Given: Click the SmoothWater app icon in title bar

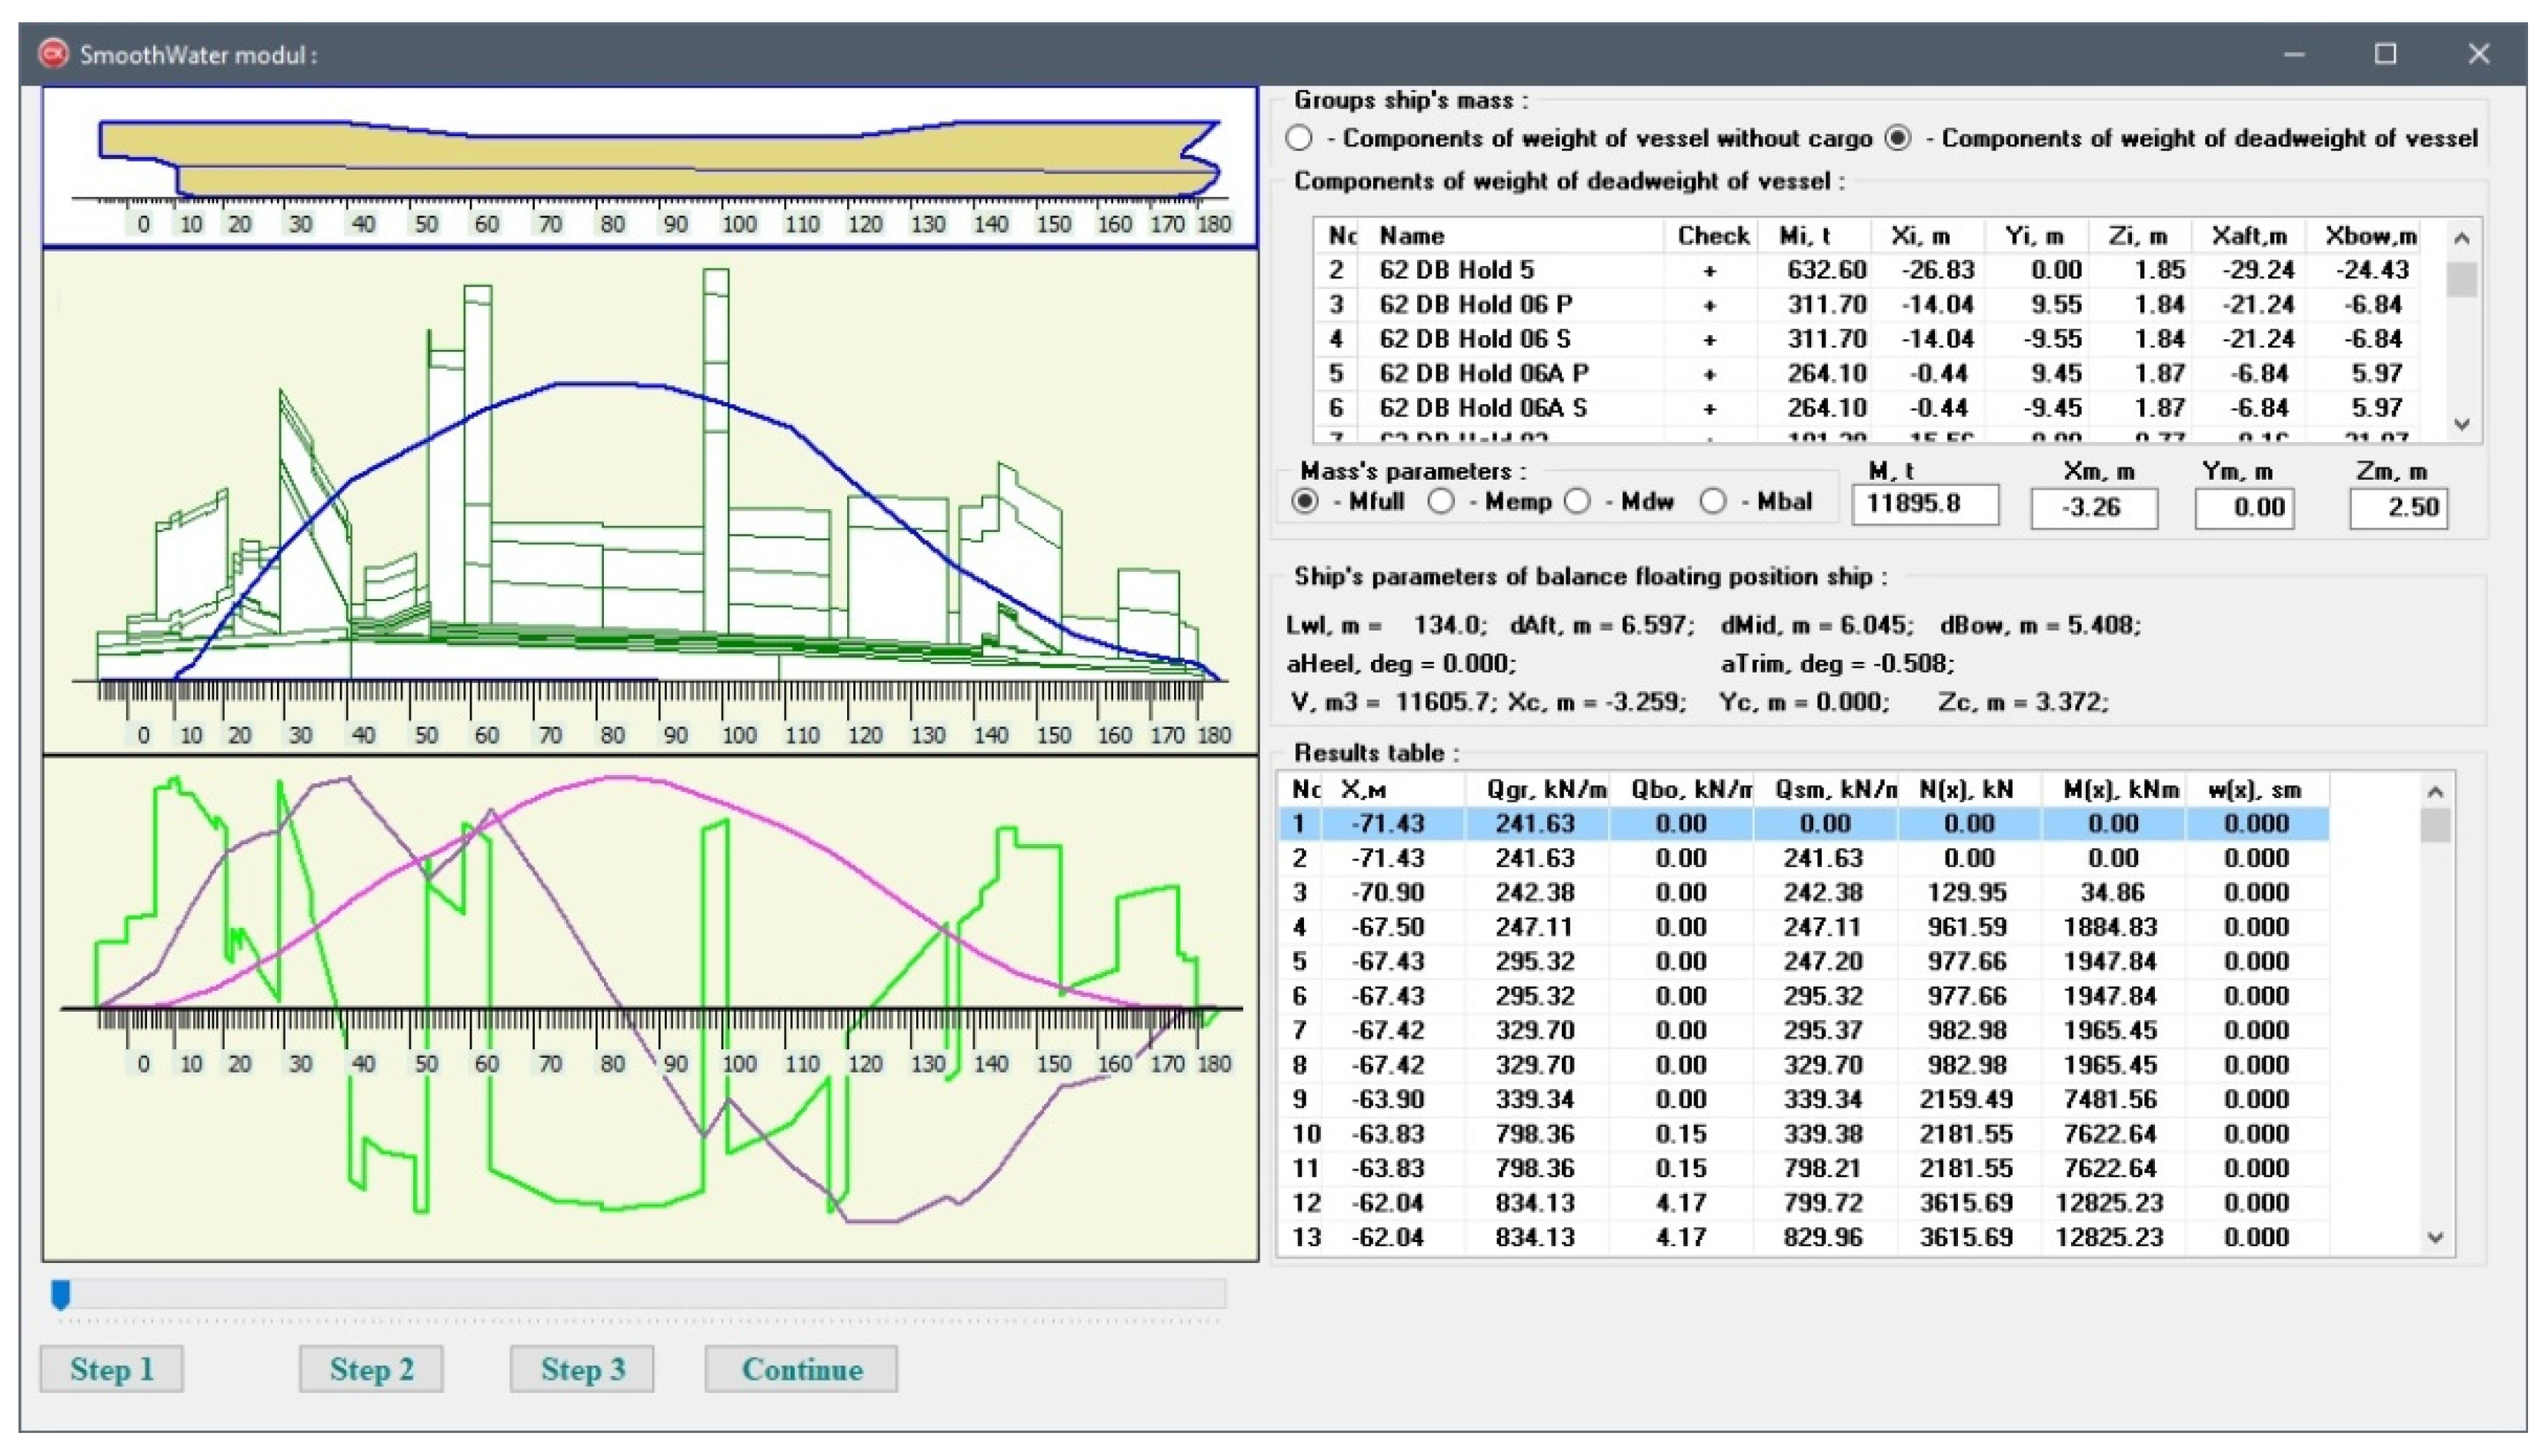Looking at the screenshot, I should coord(53,53).
